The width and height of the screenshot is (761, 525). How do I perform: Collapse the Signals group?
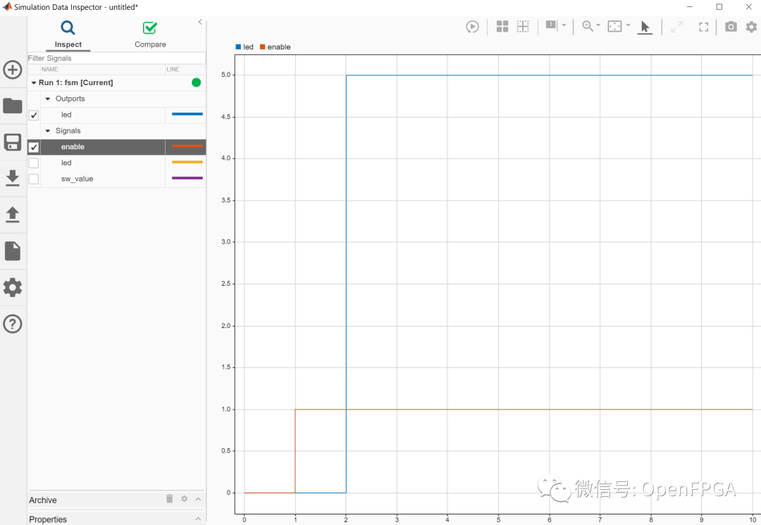tap(48, 131)
